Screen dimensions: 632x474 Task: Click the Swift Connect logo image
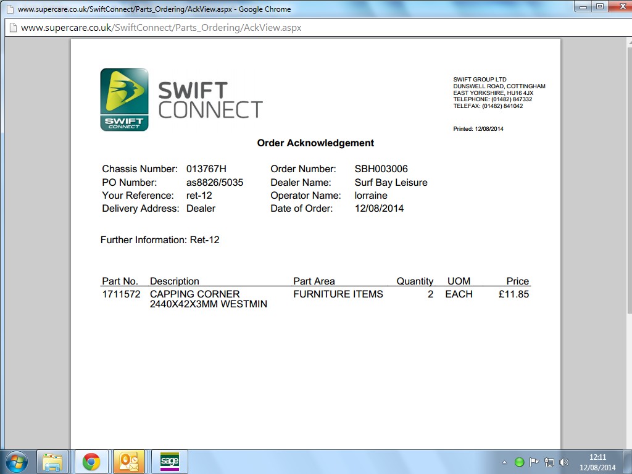pos(181,99)
